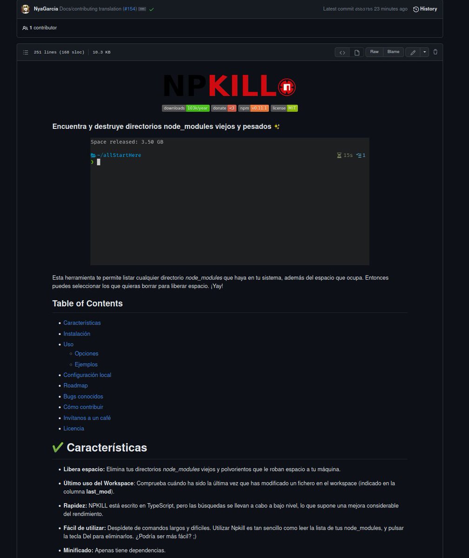Click the 'Table of Contents' heading
This screenshot has width=469, height=558.
tap(87, 303)
